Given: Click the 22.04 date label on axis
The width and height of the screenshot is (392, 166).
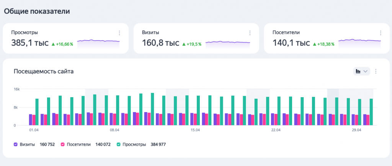Looking at the screenshot, I should click(276, 130).
